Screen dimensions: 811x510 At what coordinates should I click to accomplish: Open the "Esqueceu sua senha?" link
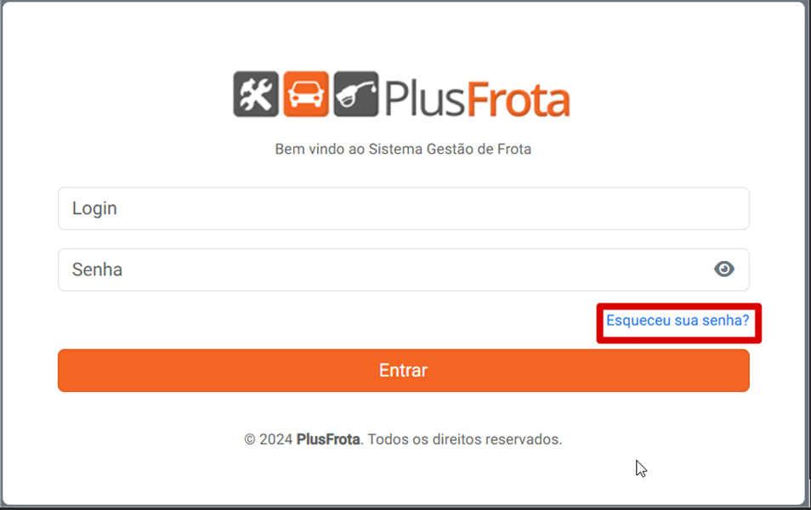[678, 320]
